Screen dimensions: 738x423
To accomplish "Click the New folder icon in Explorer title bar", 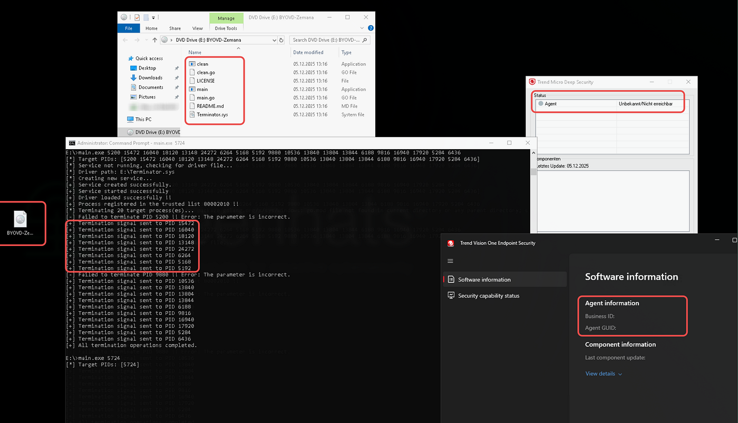I will click(146, 17).
